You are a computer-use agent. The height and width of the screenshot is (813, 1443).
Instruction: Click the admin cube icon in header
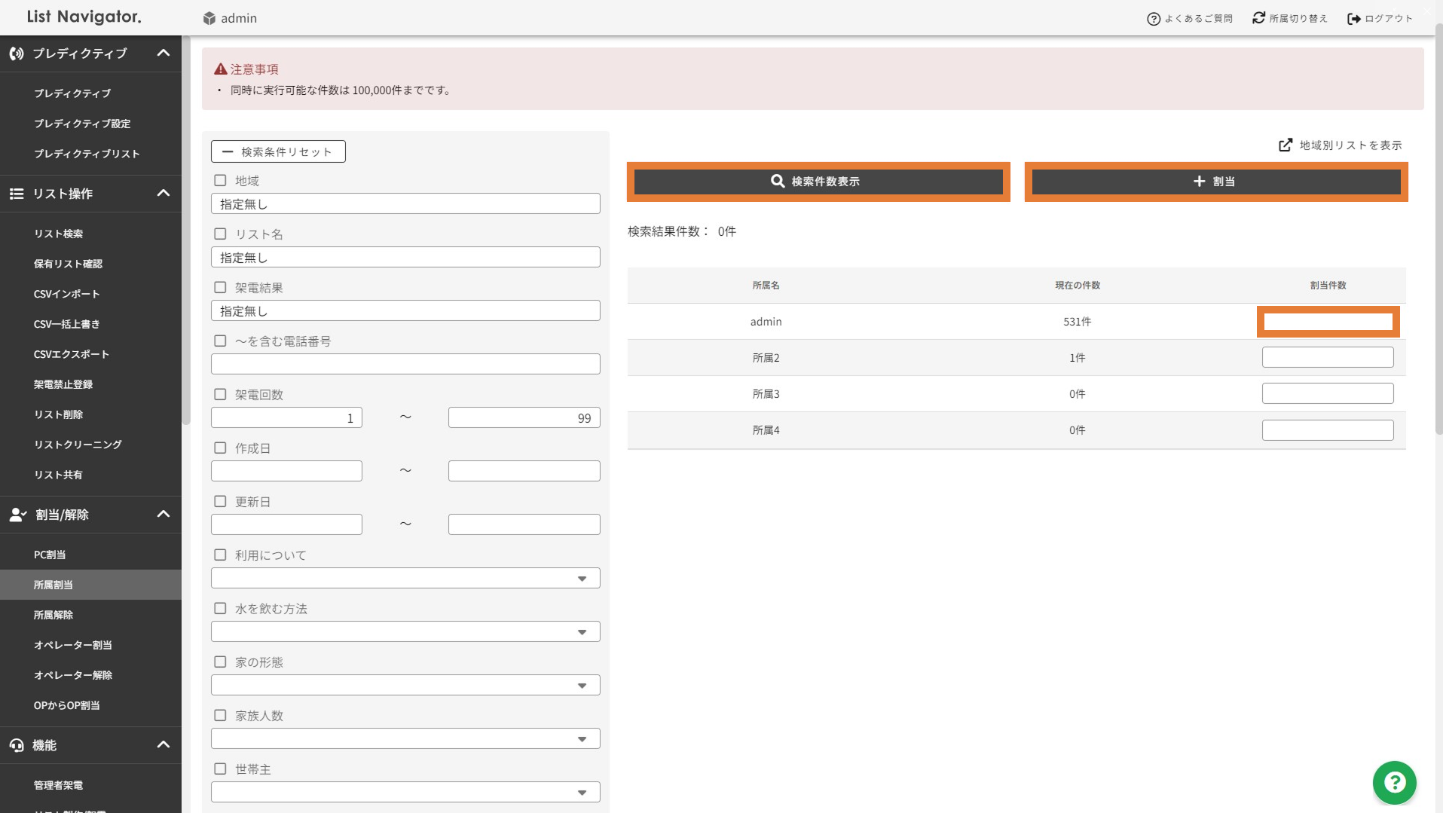pyautogui.click(x=209, y=18)
